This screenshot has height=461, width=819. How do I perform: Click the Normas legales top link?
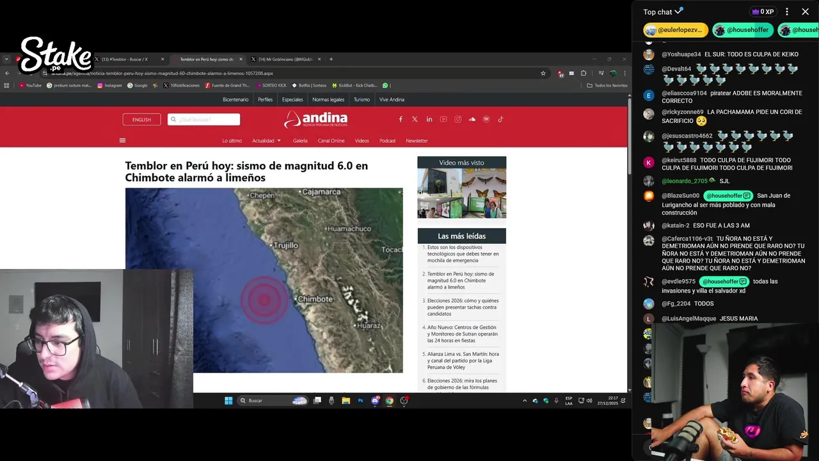[328, 99]
